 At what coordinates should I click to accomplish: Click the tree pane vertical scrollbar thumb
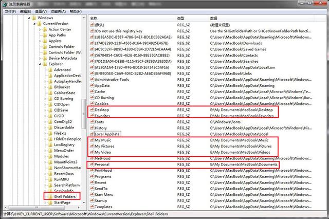pos(83,114)
